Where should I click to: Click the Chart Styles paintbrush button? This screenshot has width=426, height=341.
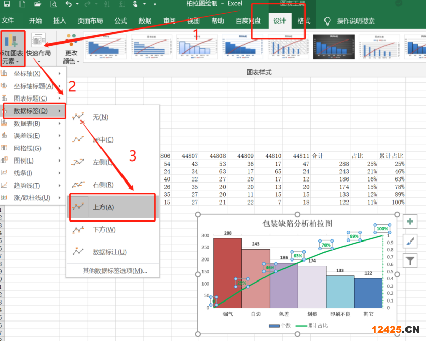(410, 241)
